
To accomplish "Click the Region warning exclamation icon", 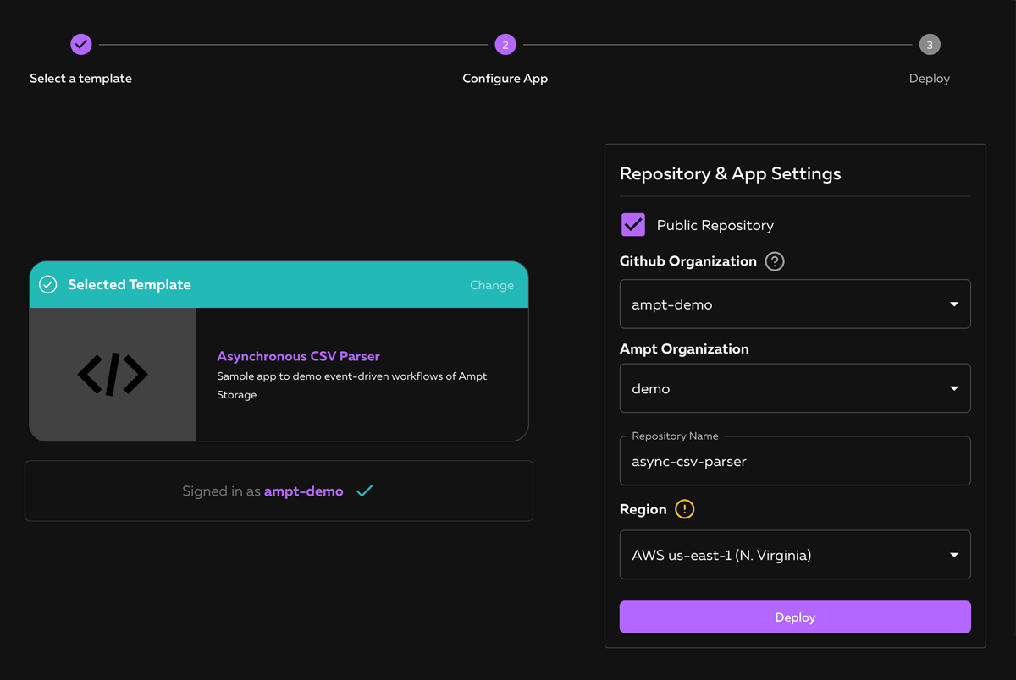I will (x=684, y=509).
